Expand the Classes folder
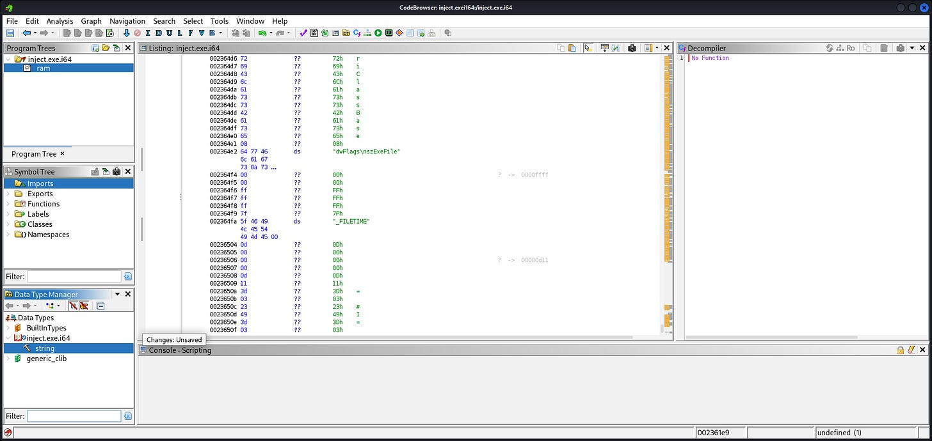 [x=8, y=224]
